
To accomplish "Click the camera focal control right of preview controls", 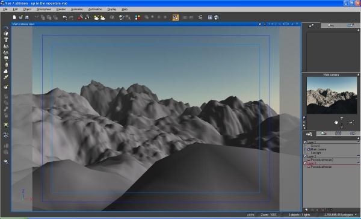I will click(351, 122).
